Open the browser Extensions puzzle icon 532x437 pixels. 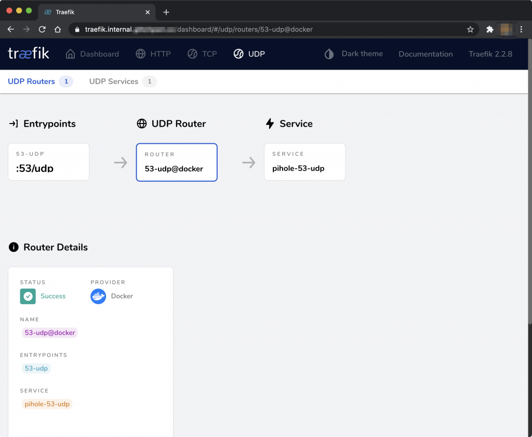[489, 30]
